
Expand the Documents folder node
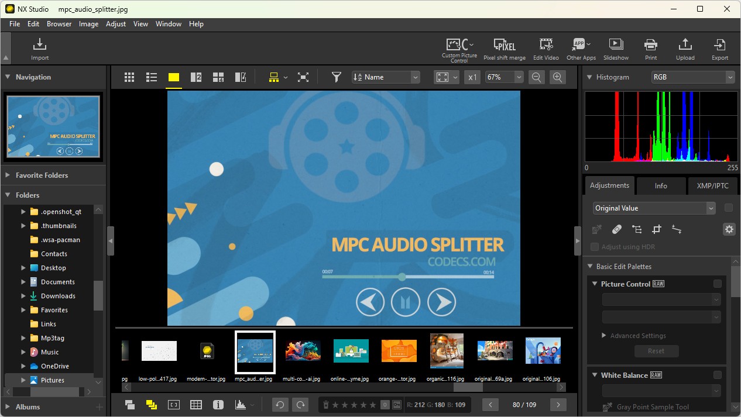(x=23, y=282)
